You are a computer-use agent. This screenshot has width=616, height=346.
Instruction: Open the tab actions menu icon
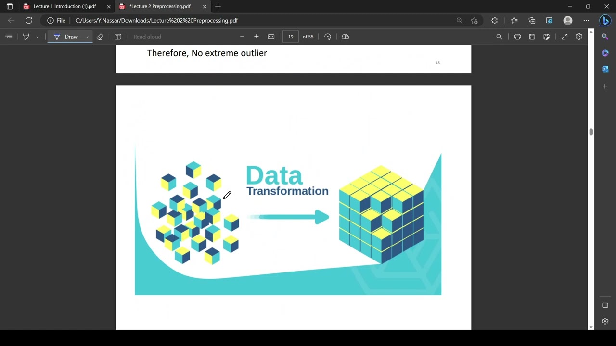(x=10, y=6)
